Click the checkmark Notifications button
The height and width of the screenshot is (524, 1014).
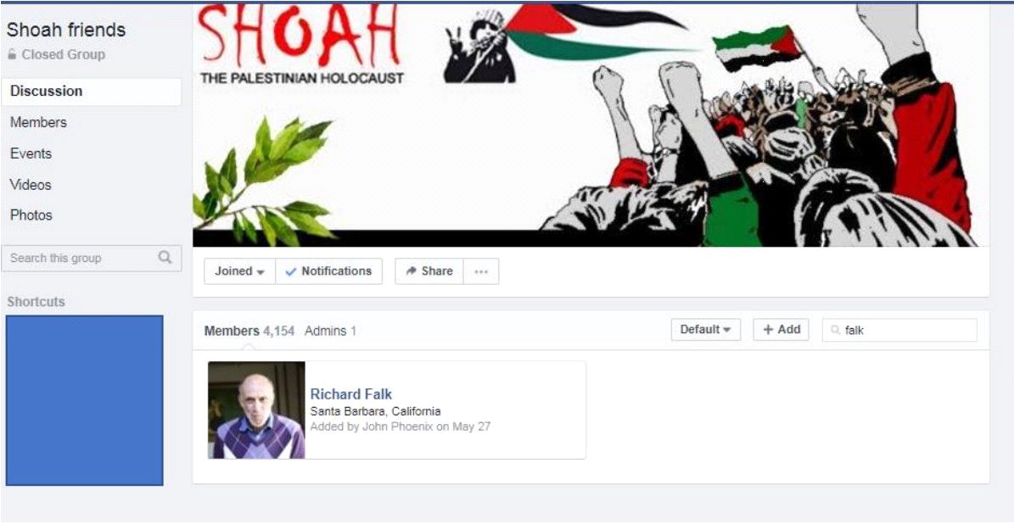[x=328, y=271]
